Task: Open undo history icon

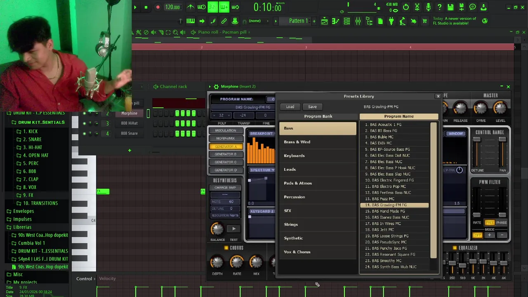Action: [x=406, y=7]
